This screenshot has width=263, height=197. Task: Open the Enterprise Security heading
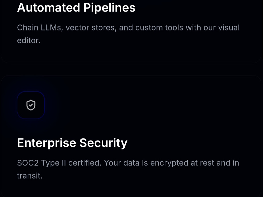click(72, 143)
